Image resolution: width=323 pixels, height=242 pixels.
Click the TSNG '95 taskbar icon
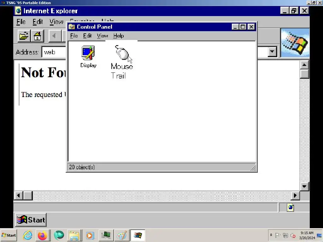point(138,235)
